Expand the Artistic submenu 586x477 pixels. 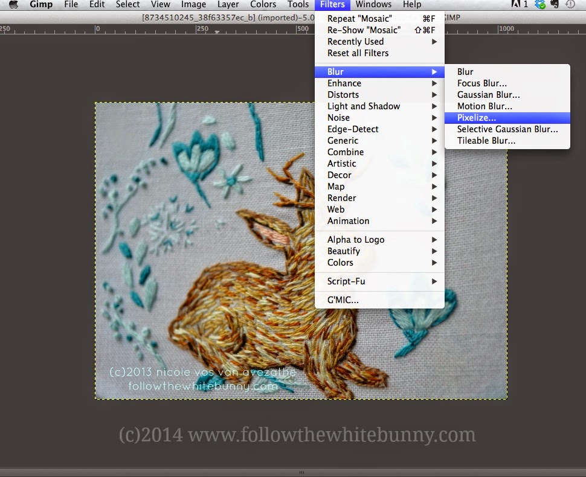380,164
